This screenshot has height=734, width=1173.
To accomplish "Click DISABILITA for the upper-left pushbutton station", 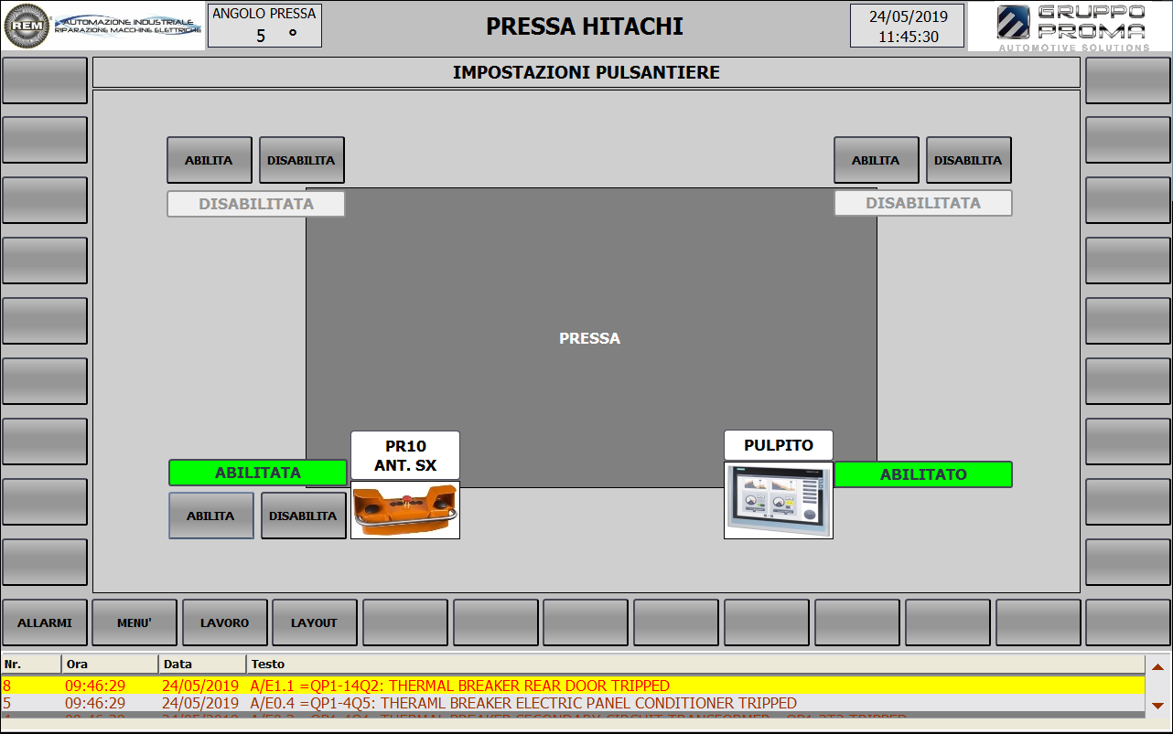I will coord(302,160).
